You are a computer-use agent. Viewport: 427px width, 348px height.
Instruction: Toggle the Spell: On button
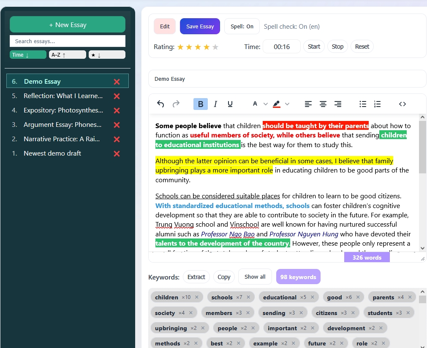click(242, 27)
